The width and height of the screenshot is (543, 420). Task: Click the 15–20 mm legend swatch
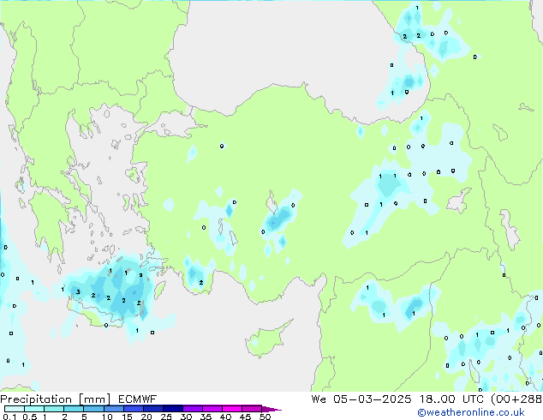pos(134,409)
